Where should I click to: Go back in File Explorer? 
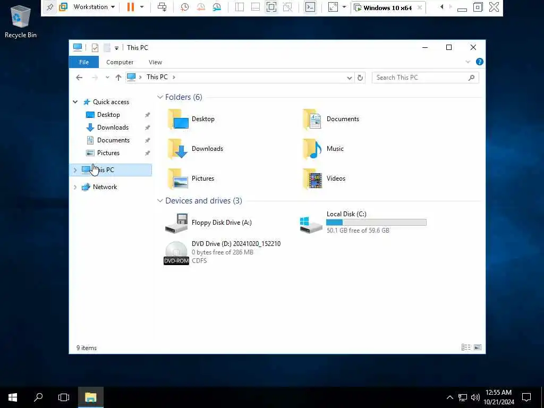tap(79, 78)
